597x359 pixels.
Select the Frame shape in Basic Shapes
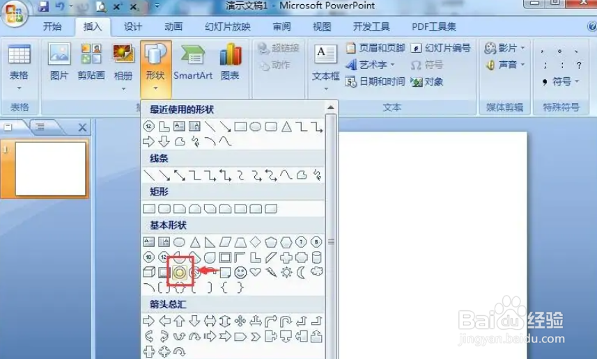click(225, 257)
